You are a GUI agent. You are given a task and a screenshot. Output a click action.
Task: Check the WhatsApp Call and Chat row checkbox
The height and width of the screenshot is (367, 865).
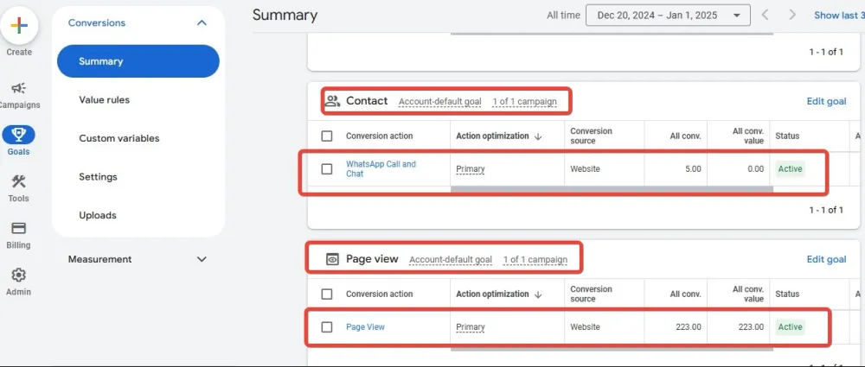point(327,168)
